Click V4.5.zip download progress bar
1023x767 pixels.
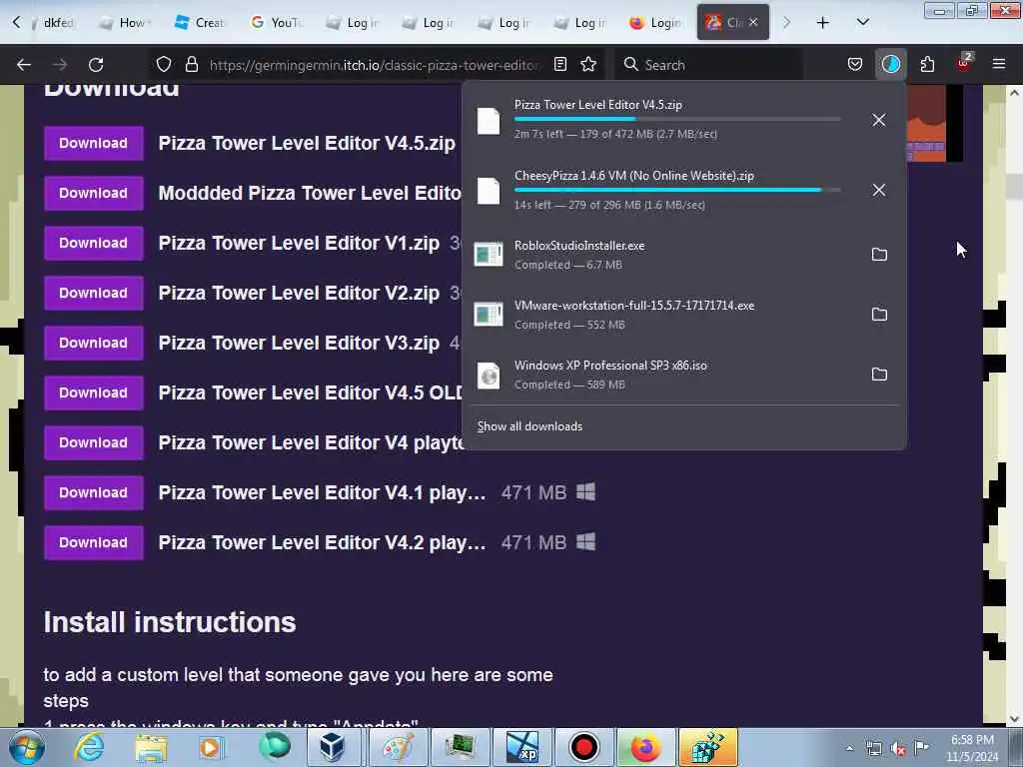pyautogui.click(x=676, y=120)
